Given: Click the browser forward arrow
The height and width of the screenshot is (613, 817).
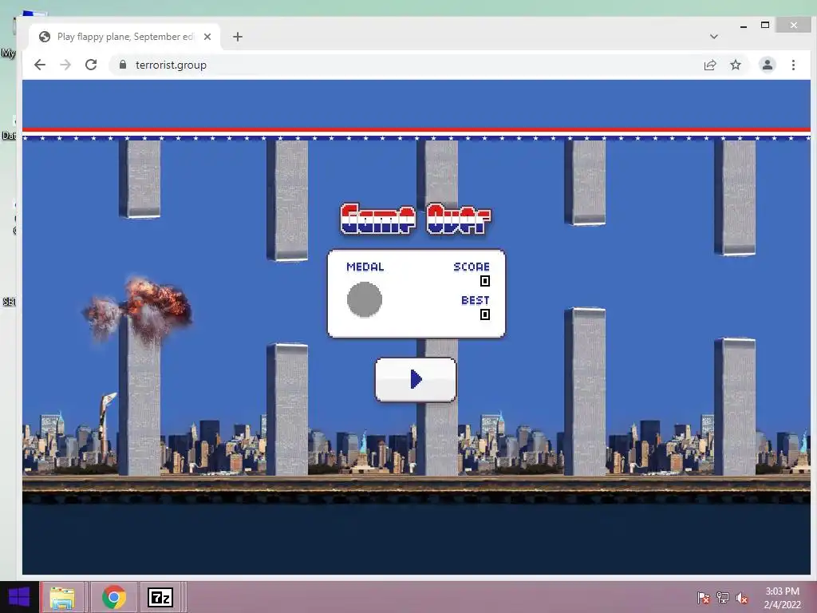Looking at the screenshot, I should (65, 65).
